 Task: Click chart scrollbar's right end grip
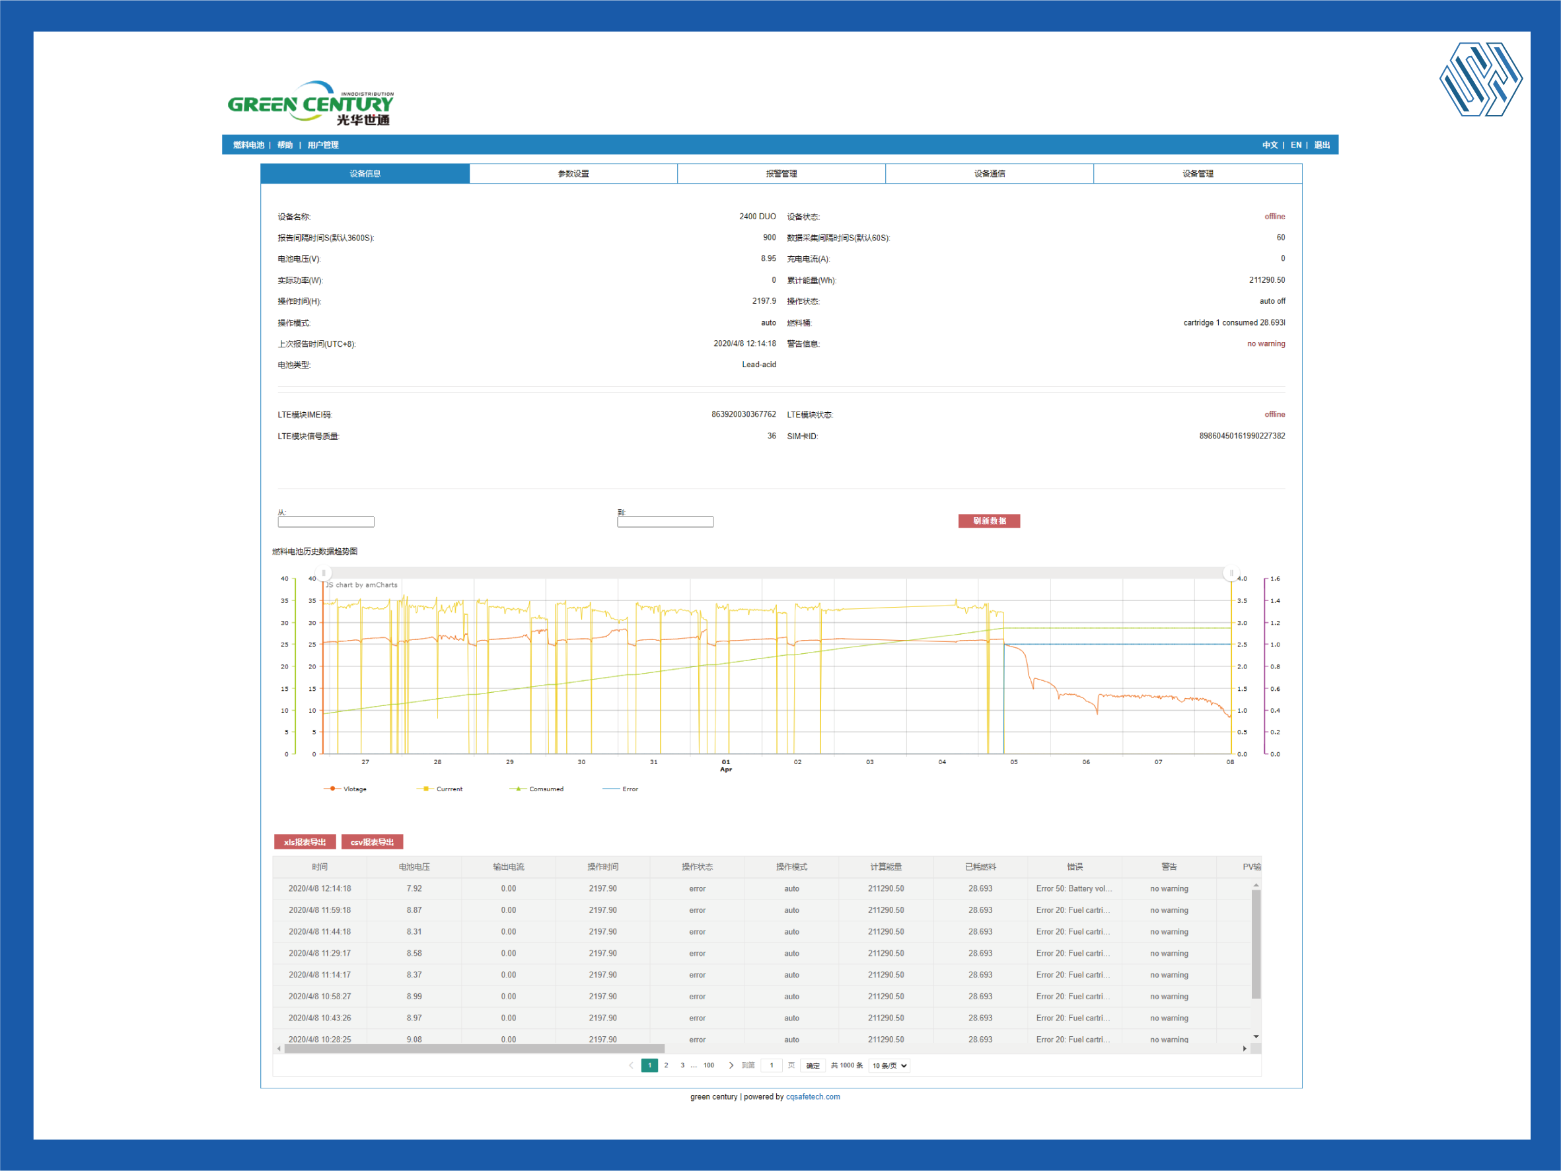coord(1231,573)
